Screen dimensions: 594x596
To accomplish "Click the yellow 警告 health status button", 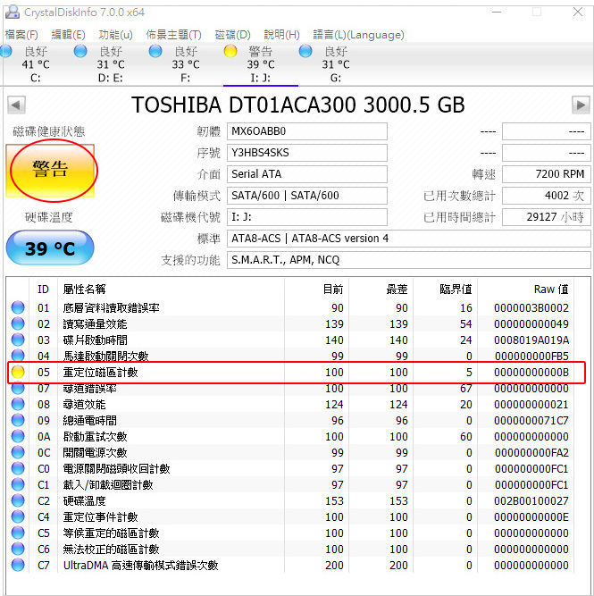I will pos(50,171).
